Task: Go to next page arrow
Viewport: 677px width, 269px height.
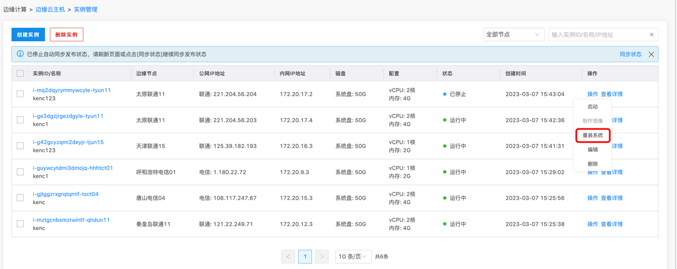Action: [x=322, y=257]
